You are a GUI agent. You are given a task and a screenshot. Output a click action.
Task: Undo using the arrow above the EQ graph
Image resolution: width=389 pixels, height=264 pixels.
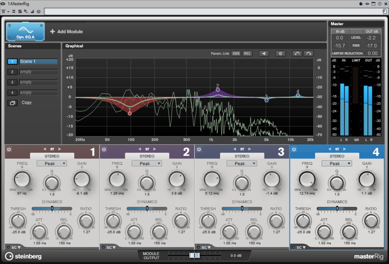(x=297, y=54)
